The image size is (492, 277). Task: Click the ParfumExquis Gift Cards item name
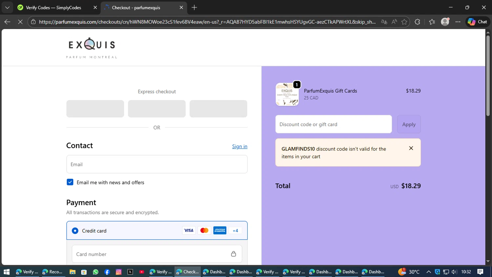[x=330, y=91]
